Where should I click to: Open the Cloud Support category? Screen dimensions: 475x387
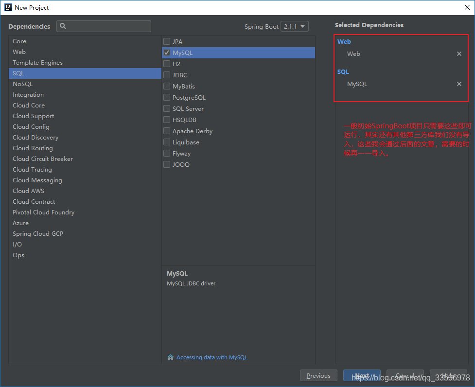pyautogui.click(x=85, y=116)
